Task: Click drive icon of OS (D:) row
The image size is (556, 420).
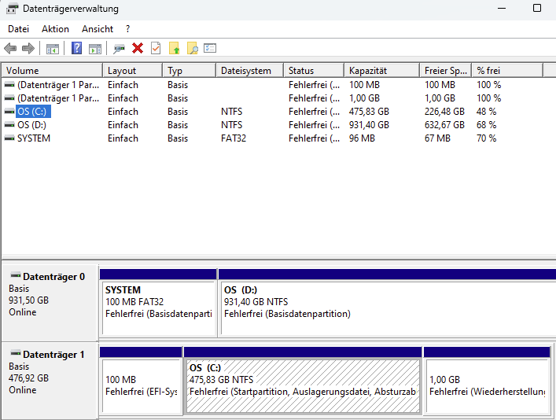Action: pyautogui.click(x=9, y=125)
